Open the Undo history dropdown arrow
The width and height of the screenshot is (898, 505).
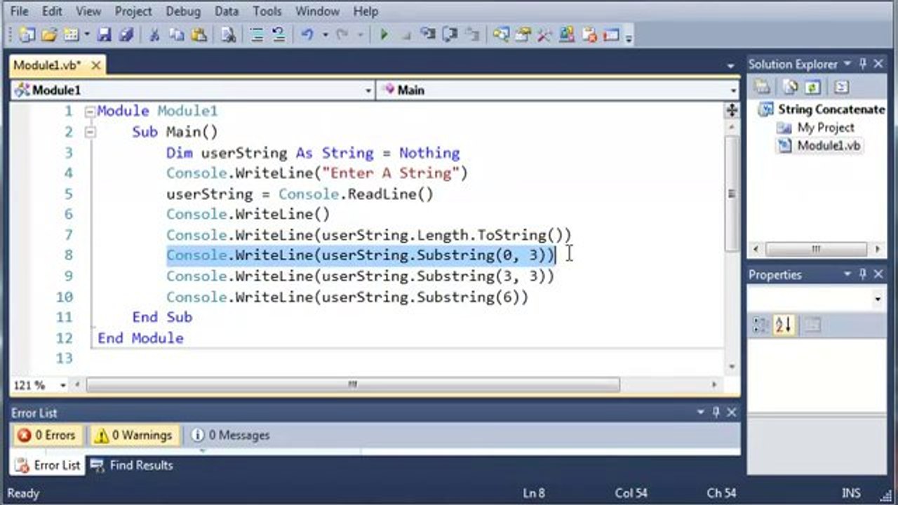326,35
